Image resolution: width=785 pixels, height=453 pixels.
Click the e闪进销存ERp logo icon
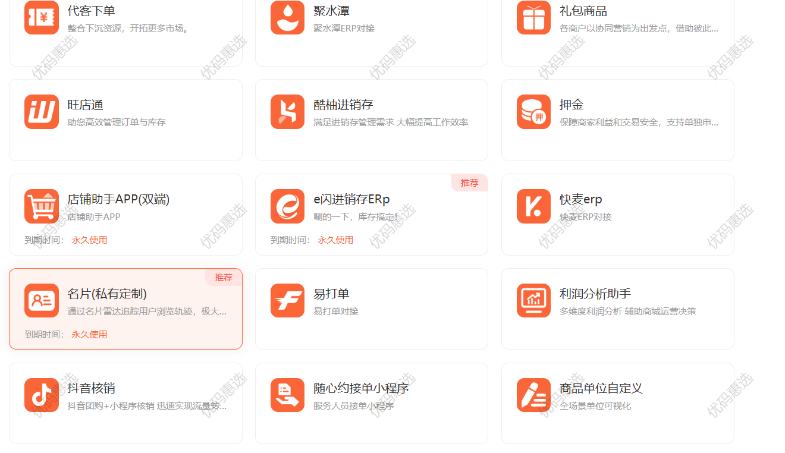288,206
